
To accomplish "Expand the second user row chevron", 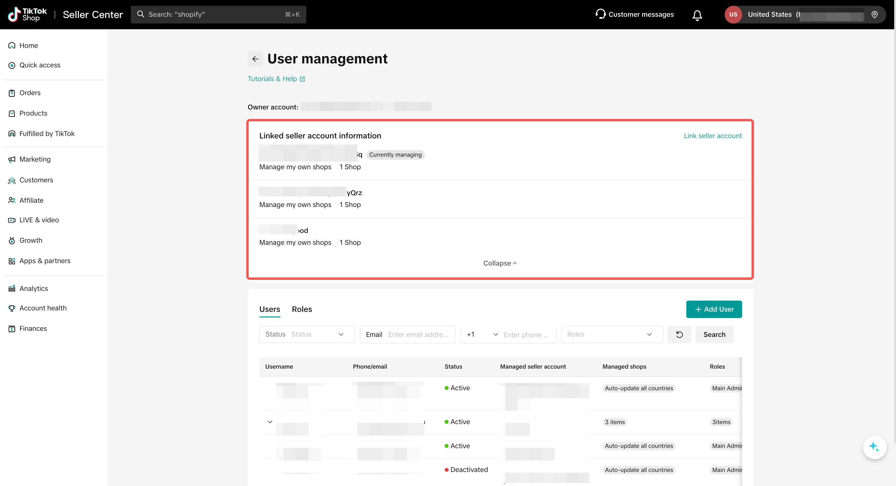I will 270,422.
